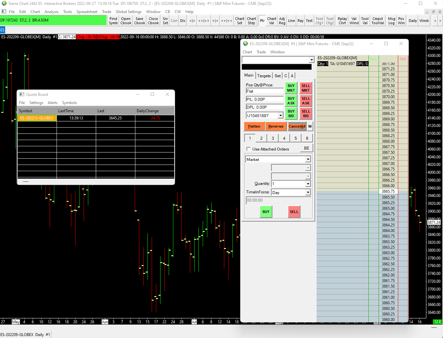Switch chart to Daily timeframe button

pyautogui.click(x=413, y=21)
